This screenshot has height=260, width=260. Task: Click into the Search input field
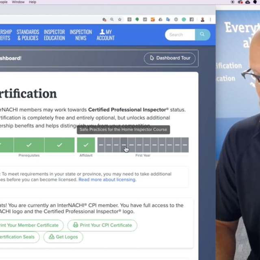coord(179,35)
